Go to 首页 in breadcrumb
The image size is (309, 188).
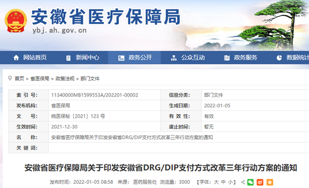(x=20, y=79)
